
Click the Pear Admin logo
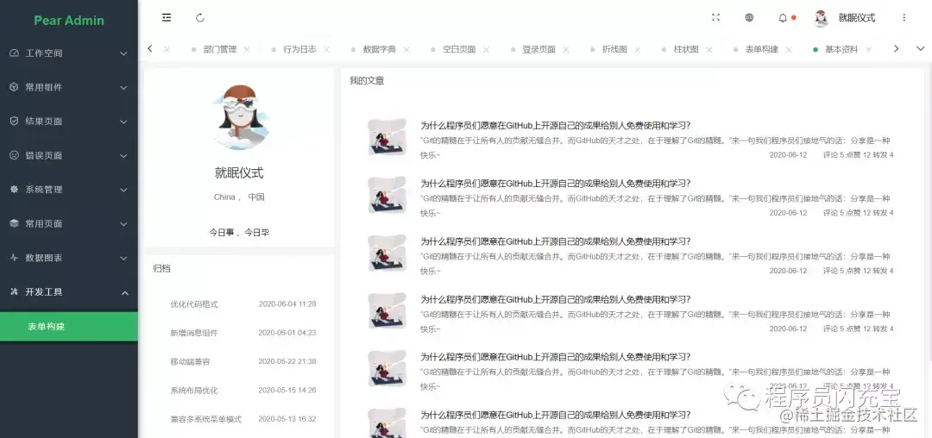coord(69,20)
